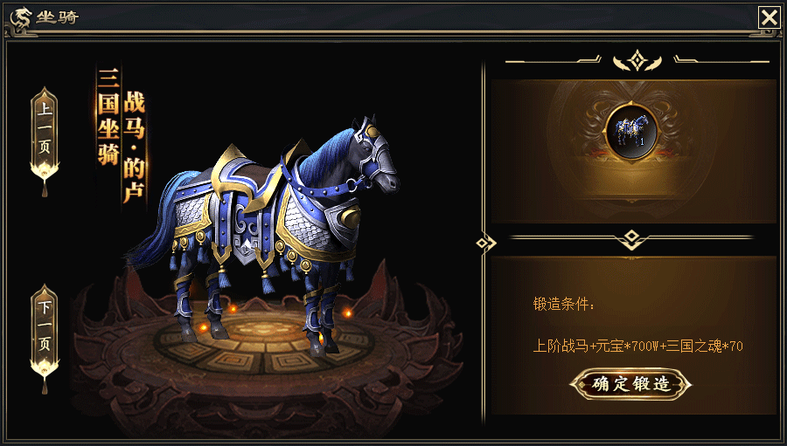Click the dragon emblem beside 坐骑 title
This screenshot has height=446, width=787.
click(20, 20)
